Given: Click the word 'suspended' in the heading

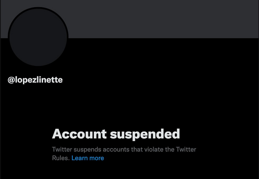Looking at the screenshot, I should pos(145,134).
